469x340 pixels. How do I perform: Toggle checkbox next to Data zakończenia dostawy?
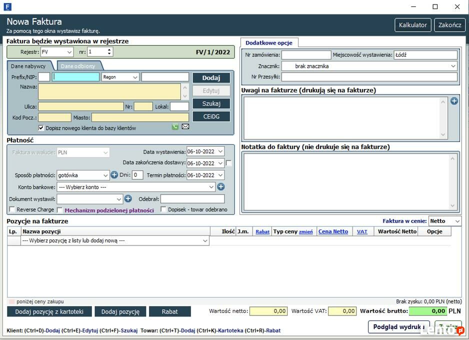(229, 163)
